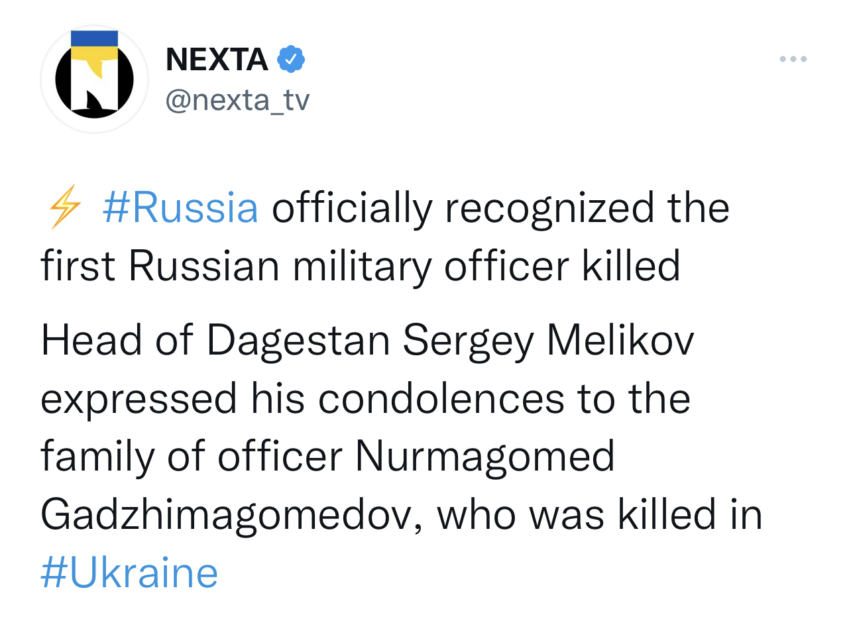Click the NEXTA profile avatar

point(94,80)
